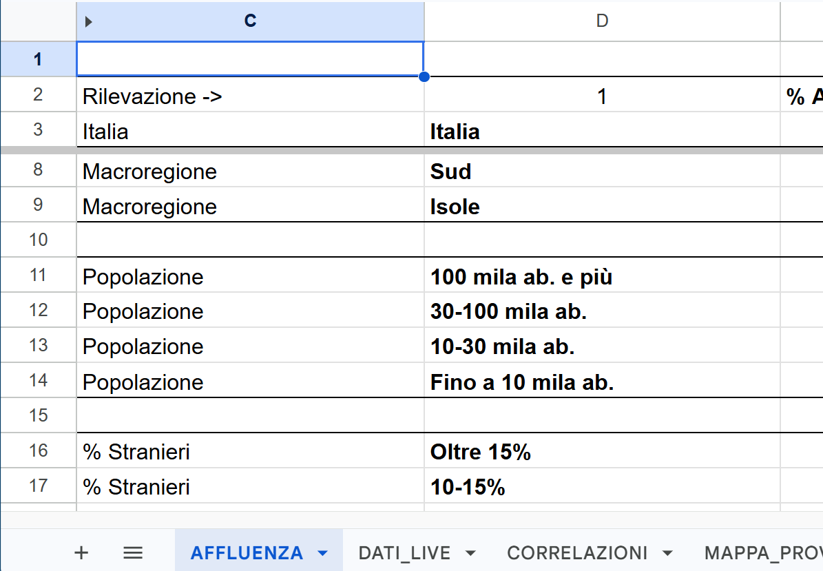Select 'Oltre 15%' cell

(602, 451)
